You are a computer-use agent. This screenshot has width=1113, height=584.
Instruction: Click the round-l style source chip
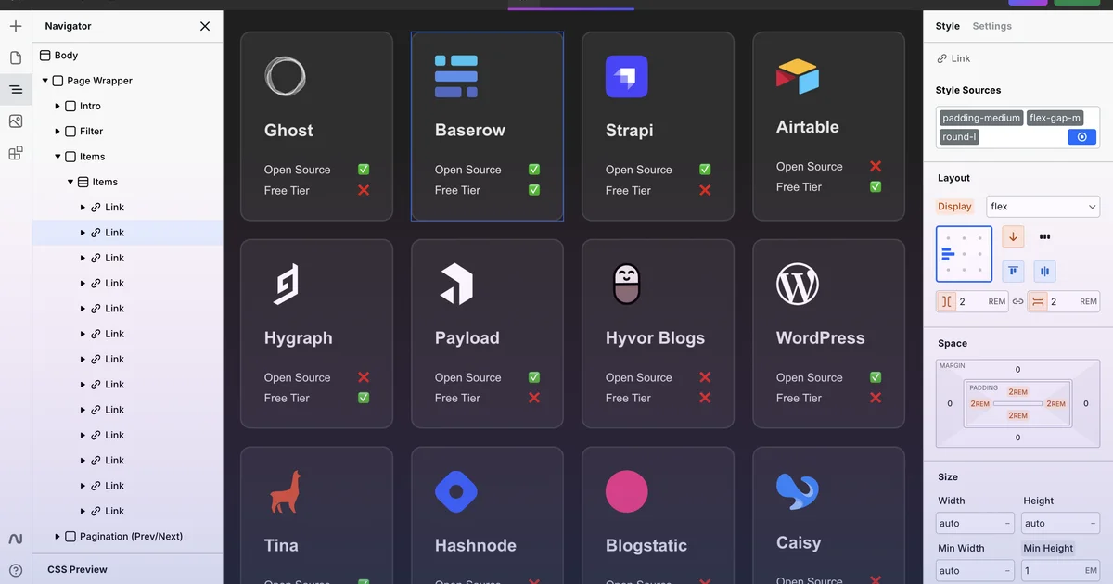959,137
